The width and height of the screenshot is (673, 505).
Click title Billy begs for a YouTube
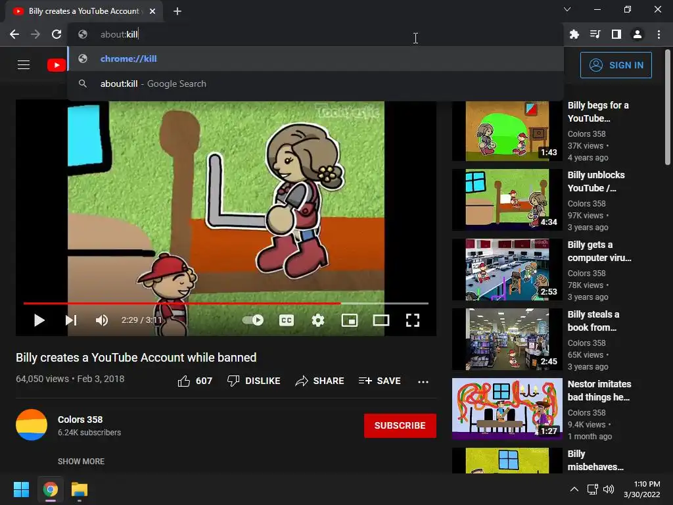[598, 112]
